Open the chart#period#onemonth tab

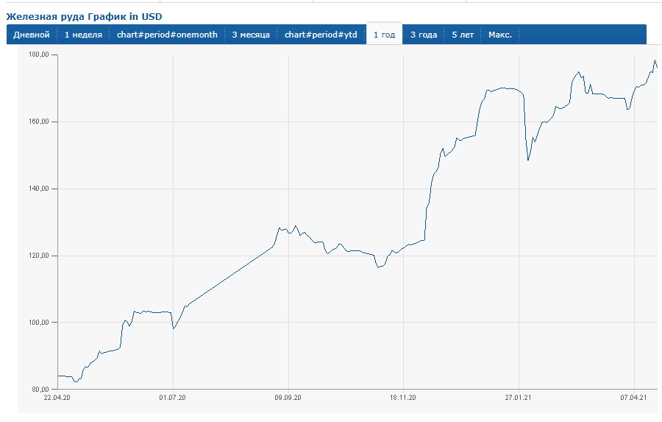click(x=167, y=35)
